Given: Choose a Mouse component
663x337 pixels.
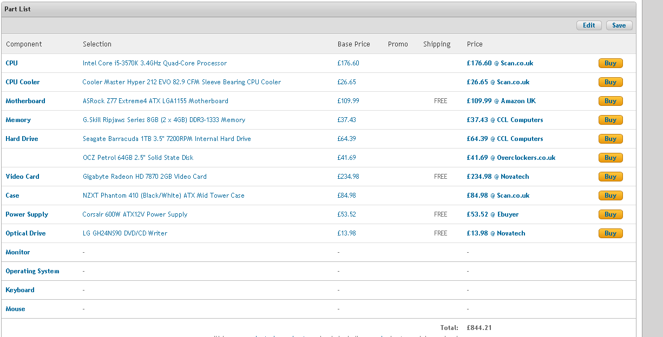Looking at the screenshot, I should pos(15,309).
